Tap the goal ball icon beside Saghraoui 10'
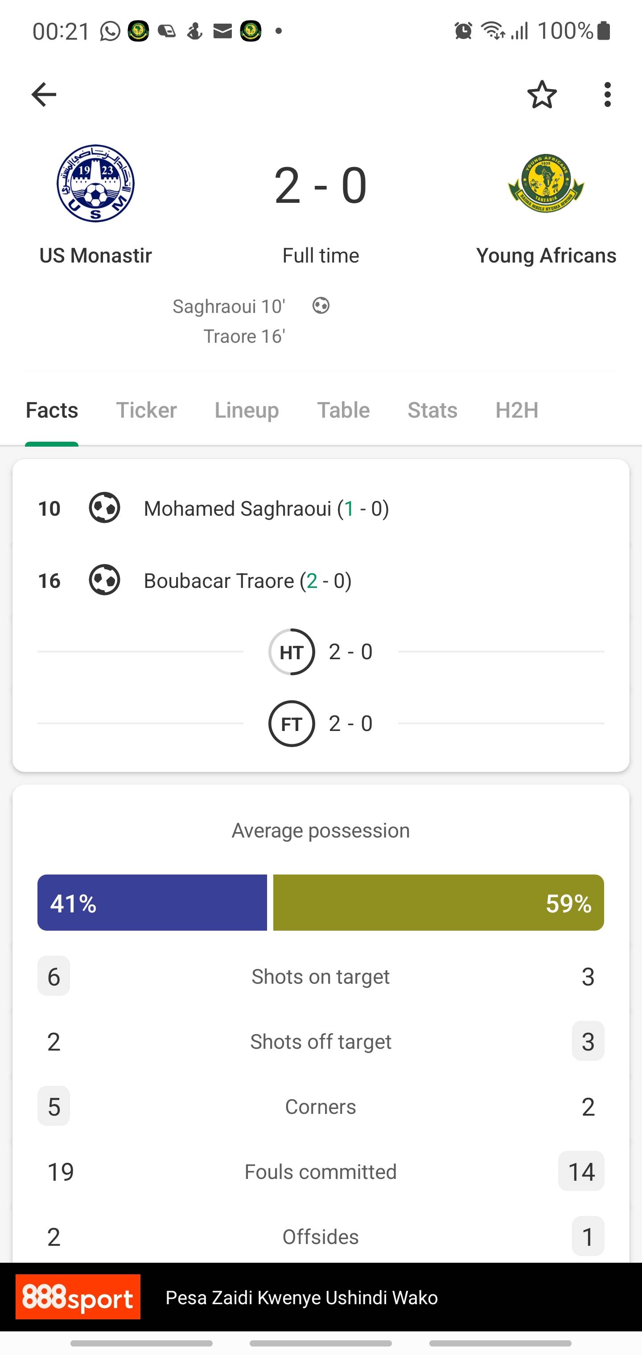The height and width of the screenshot is (1355, 642). (321, 306)
